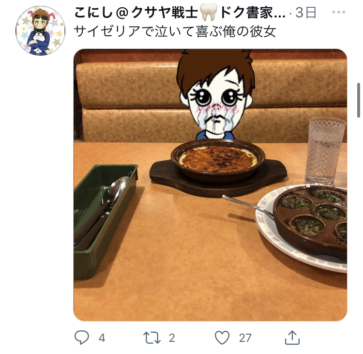Click the tooth emoji in the display name
Viewport: 363px width, 354px height.
209,13
